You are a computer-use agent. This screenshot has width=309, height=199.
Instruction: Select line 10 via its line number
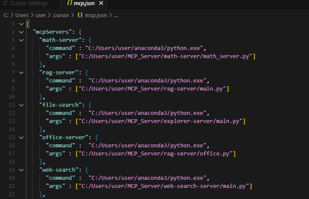point(12,97)
